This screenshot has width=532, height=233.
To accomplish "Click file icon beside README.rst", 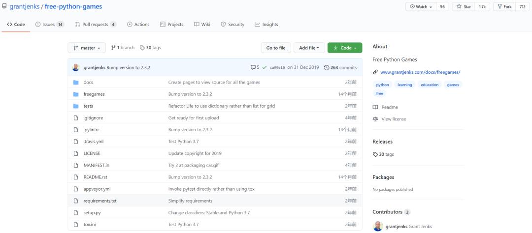I will [x=76, y=177].
